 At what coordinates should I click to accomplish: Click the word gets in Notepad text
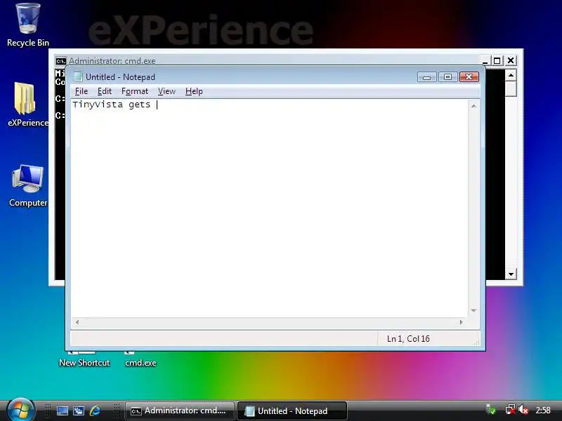139,105
